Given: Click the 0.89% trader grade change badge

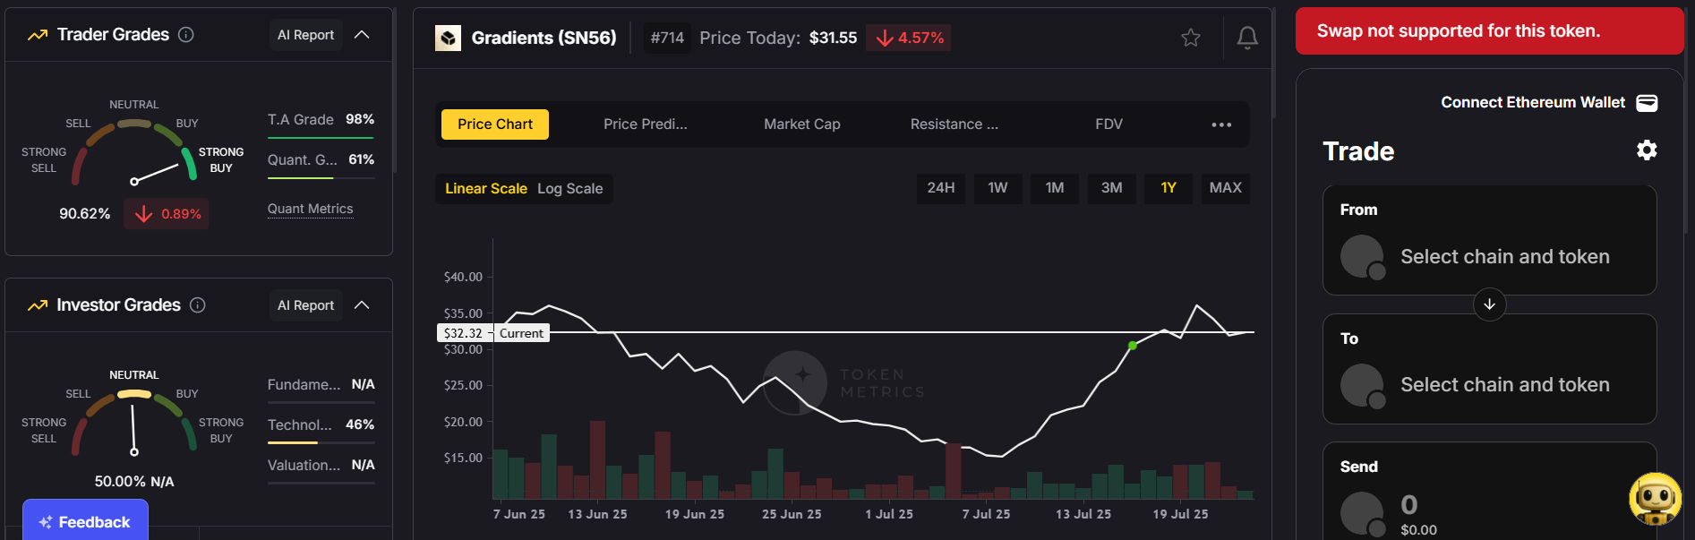Looking at the screenshot, I should click(x=167, y=214).
